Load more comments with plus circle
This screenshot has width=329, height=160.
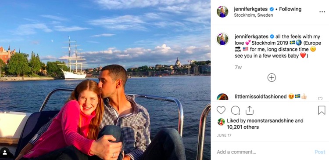[x=272, y=77]
